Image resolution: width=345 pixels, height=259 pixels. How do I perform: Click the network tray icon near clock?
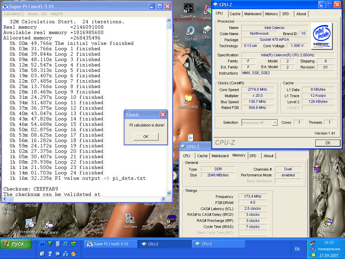(x=313, y=243)
